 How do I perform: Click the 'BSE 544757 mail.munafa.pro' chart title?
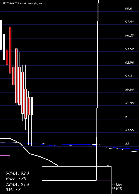pos(22,3)
